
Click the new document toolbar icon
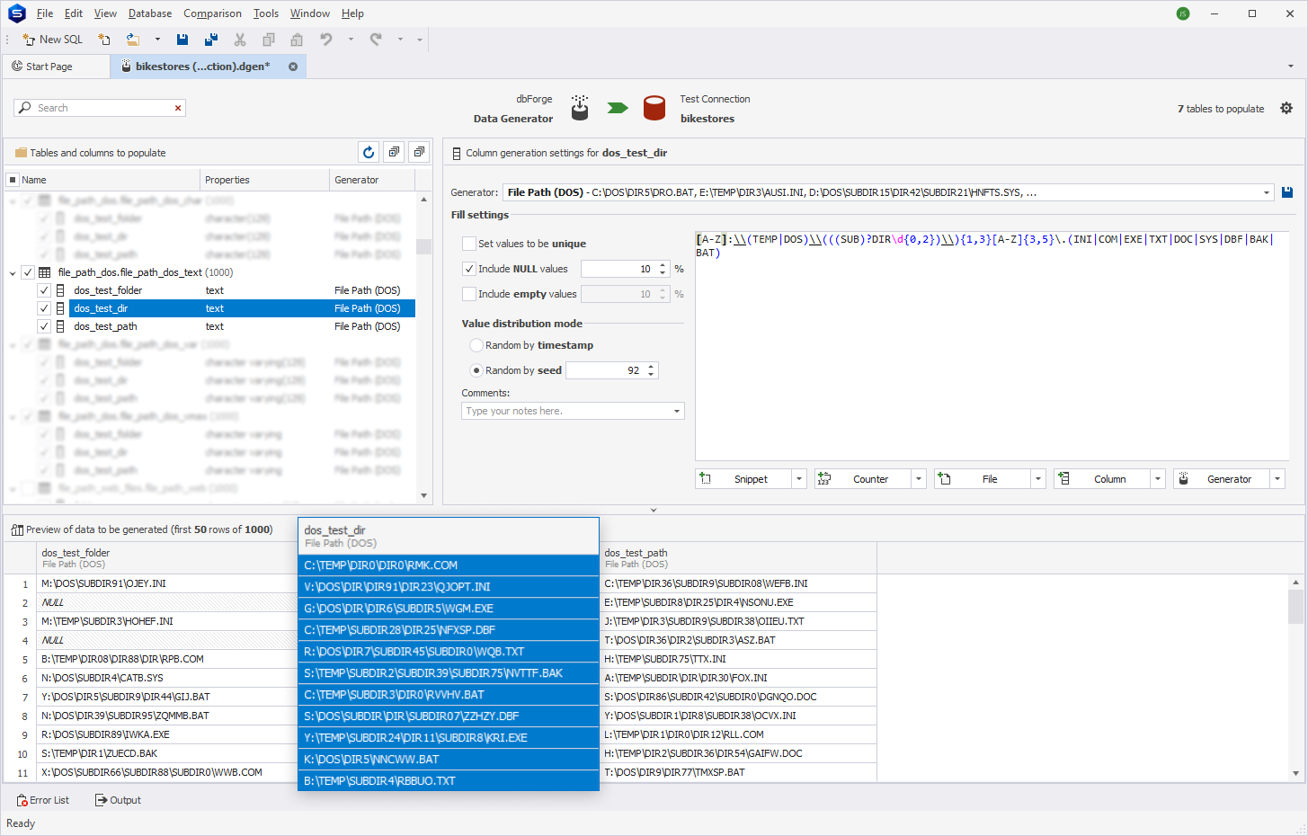coord(104,40)
